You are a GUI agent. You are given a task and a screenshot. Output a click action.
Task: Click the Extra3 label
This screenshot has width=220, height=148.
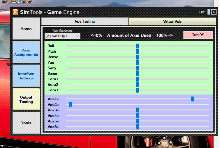53,90
